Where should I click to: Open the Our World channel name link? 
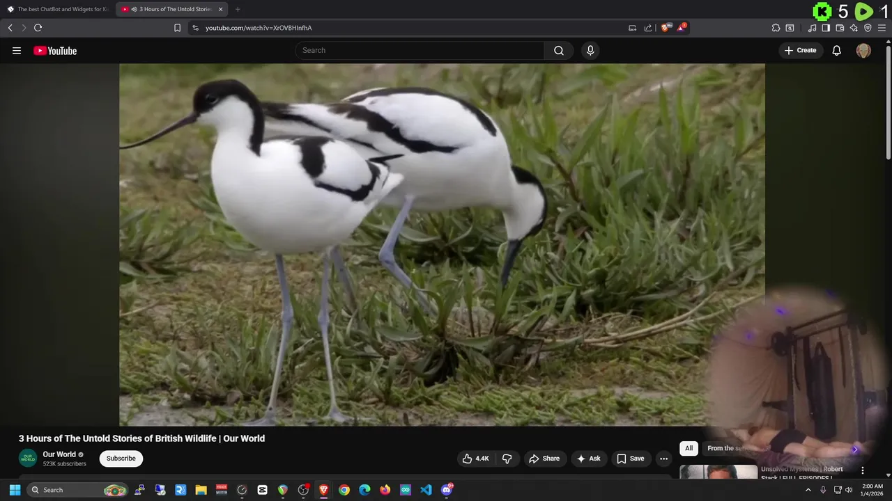pos(59,454)
